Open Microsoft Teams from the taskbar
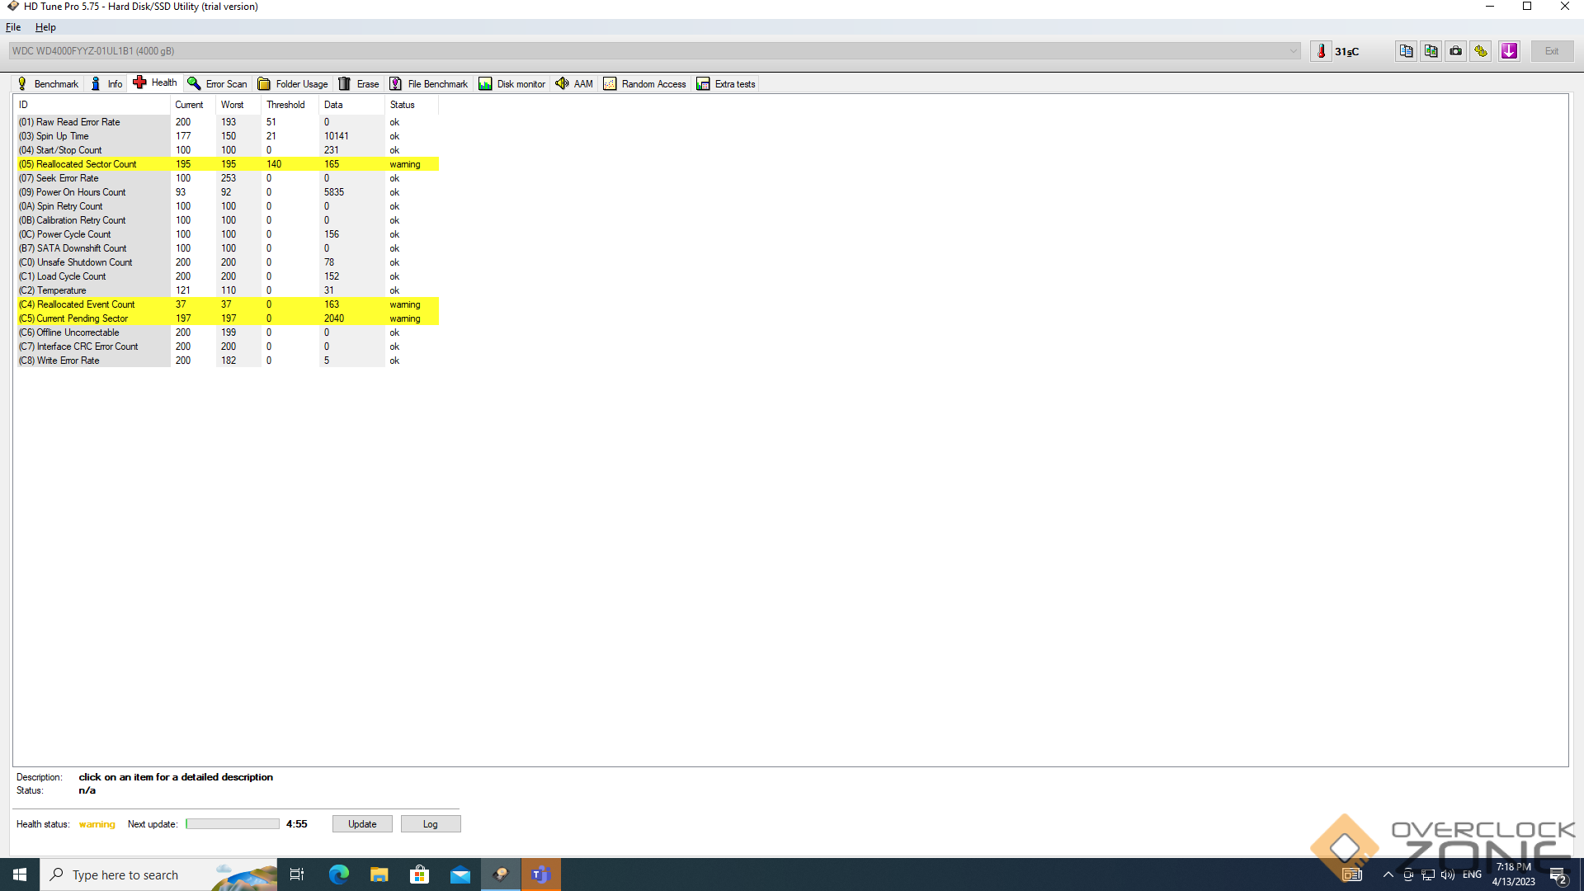Screen dimensions: 1584x891 (x=540, y=874)
